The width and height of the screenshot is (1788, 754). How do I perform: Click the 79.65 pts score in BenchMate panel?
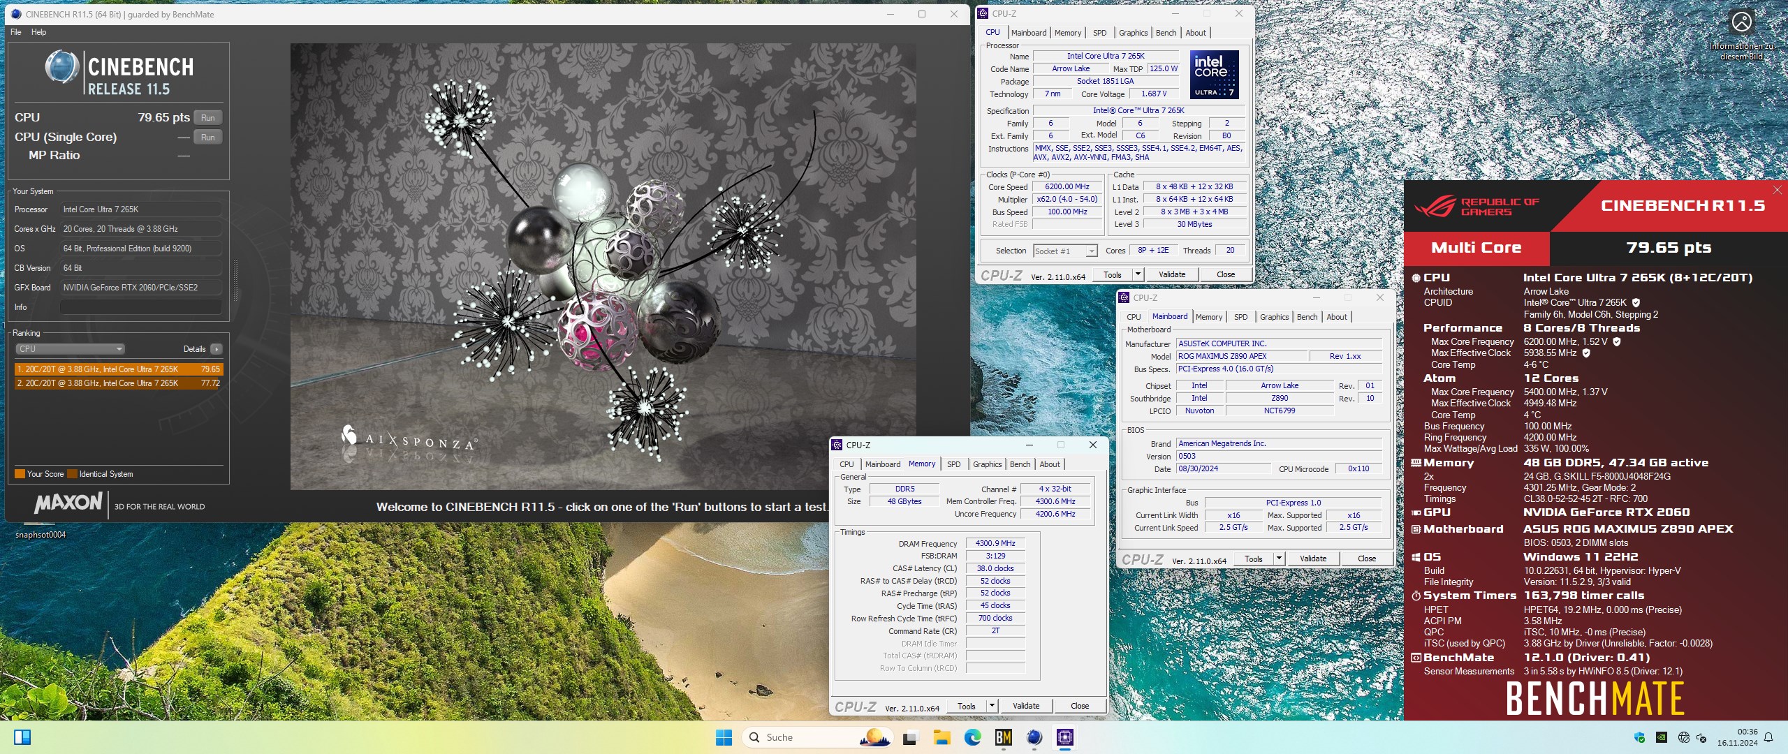click(x=1669, y=248)
